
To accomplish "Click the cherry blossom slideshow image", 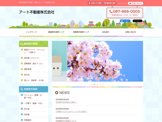I will 105,61.
